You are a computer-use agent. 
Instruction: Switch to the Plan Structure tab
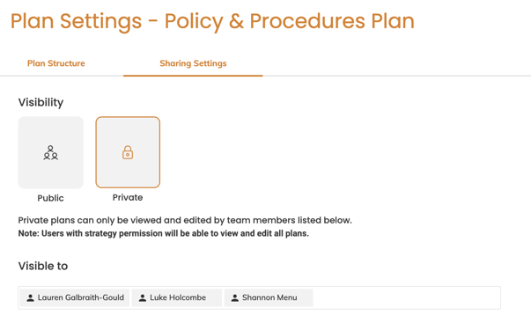(x=55, y=63)
